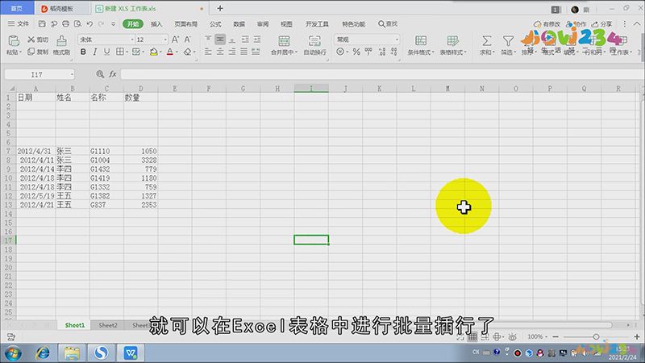Open Internet Explorer from the taskbar

pyautogui.click(x=43, y=353)
